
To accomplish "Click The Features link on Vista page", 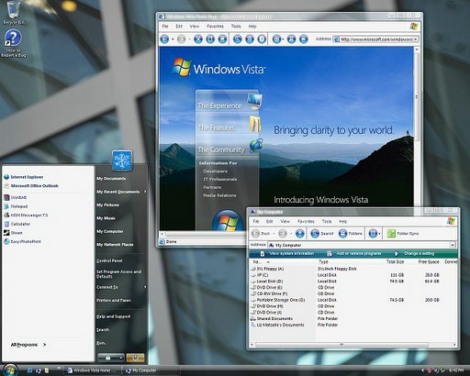I will pyautogui.click(x=217, y=127).
